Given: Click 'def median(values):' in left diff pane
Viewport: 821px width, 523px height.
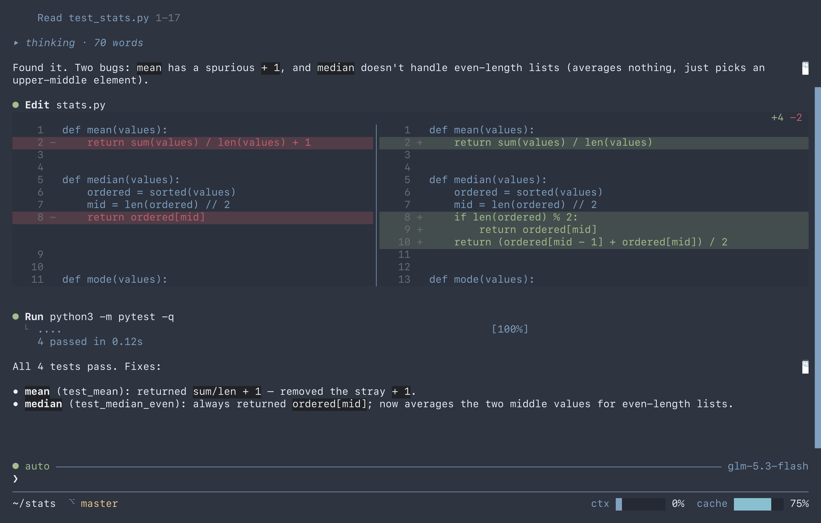Looking at the screenshot, I should 121,180.
